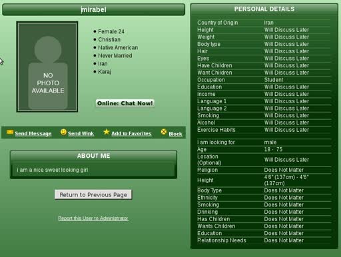Click the Ethnicity label

pos(207,198)
